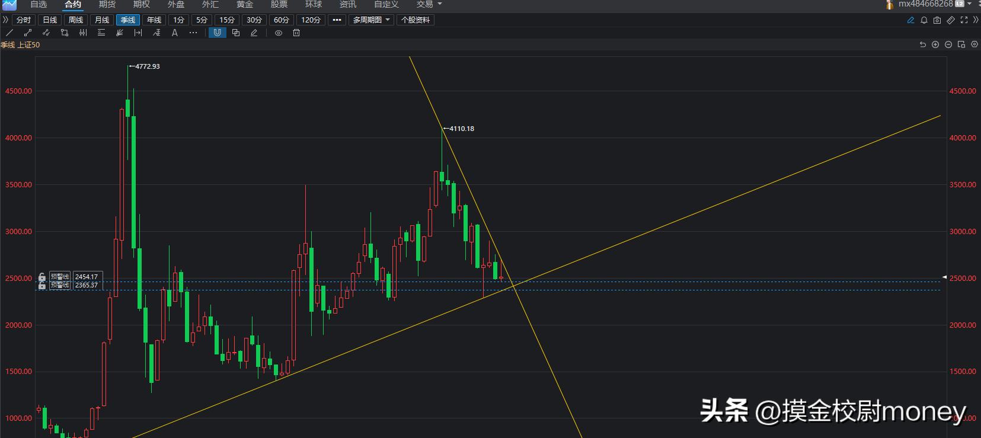Select the 30分 period
The height and width of the screenshot is (438, 981).
(254, 20)
